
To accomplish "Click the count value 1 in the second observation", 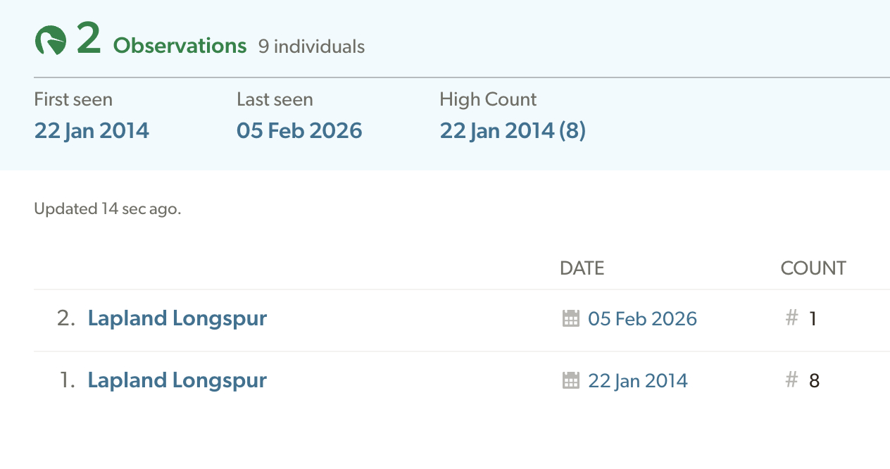I will 813,320.
